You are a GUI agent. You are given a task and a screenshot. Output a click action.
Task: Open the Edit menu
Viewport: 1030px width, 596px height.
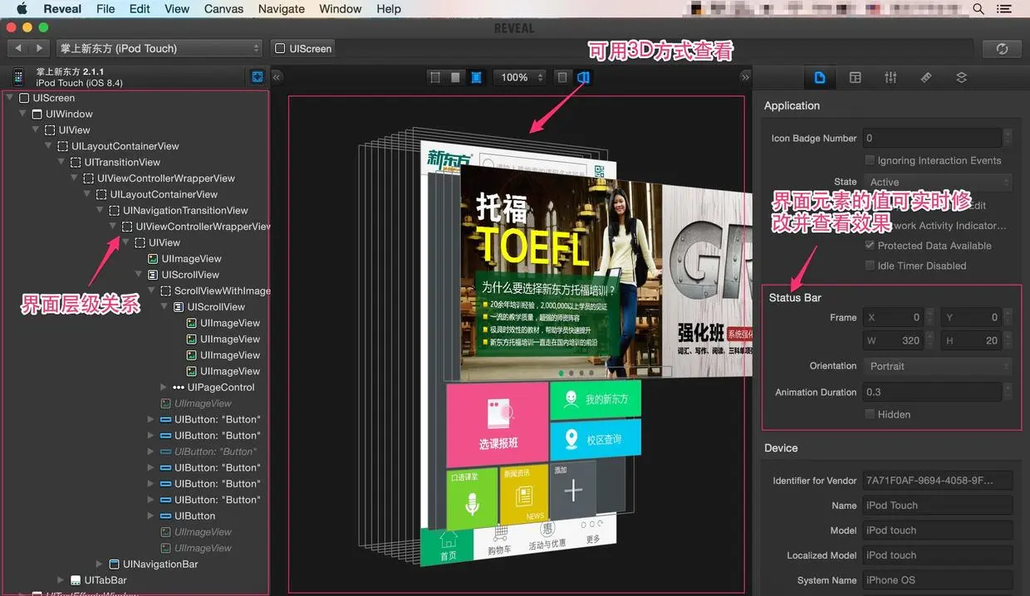[x=140, y=9]
